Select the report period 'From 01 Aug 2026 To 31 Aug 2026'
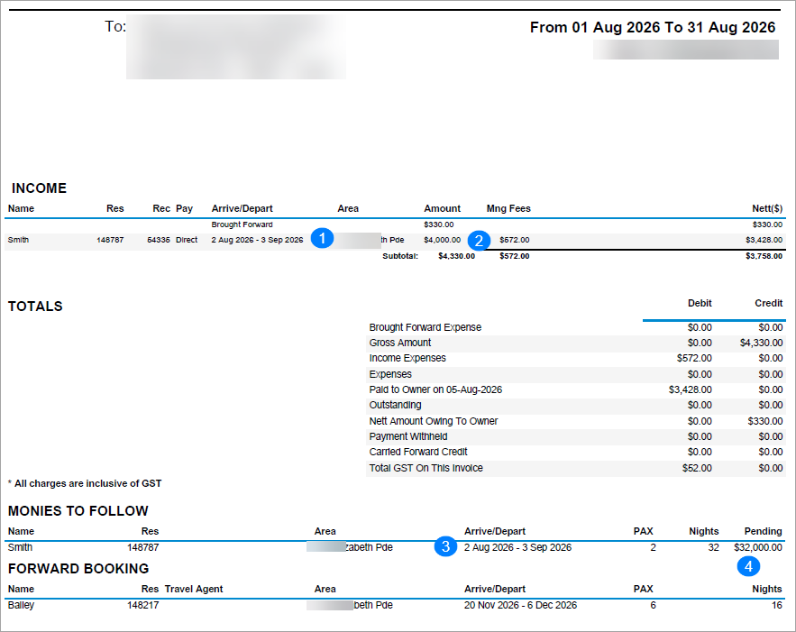The height and width of the screenshot is (632, 796). (x=653, y=27)
